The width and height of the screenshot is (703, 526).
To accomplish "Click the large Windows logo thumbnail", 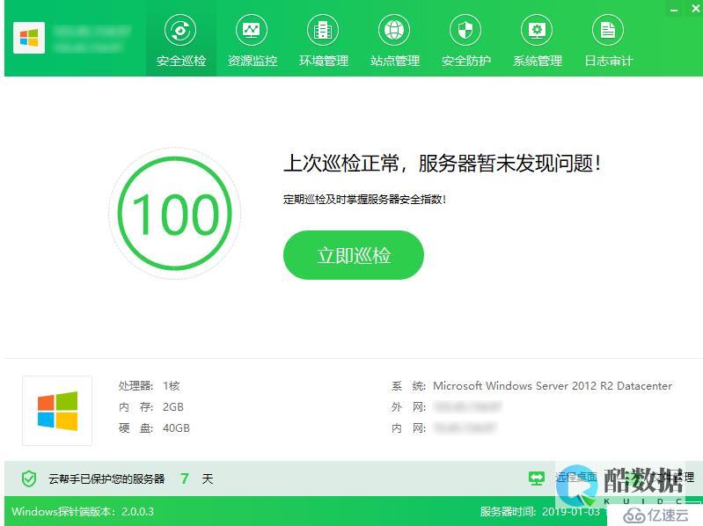I will pos(57,411).
